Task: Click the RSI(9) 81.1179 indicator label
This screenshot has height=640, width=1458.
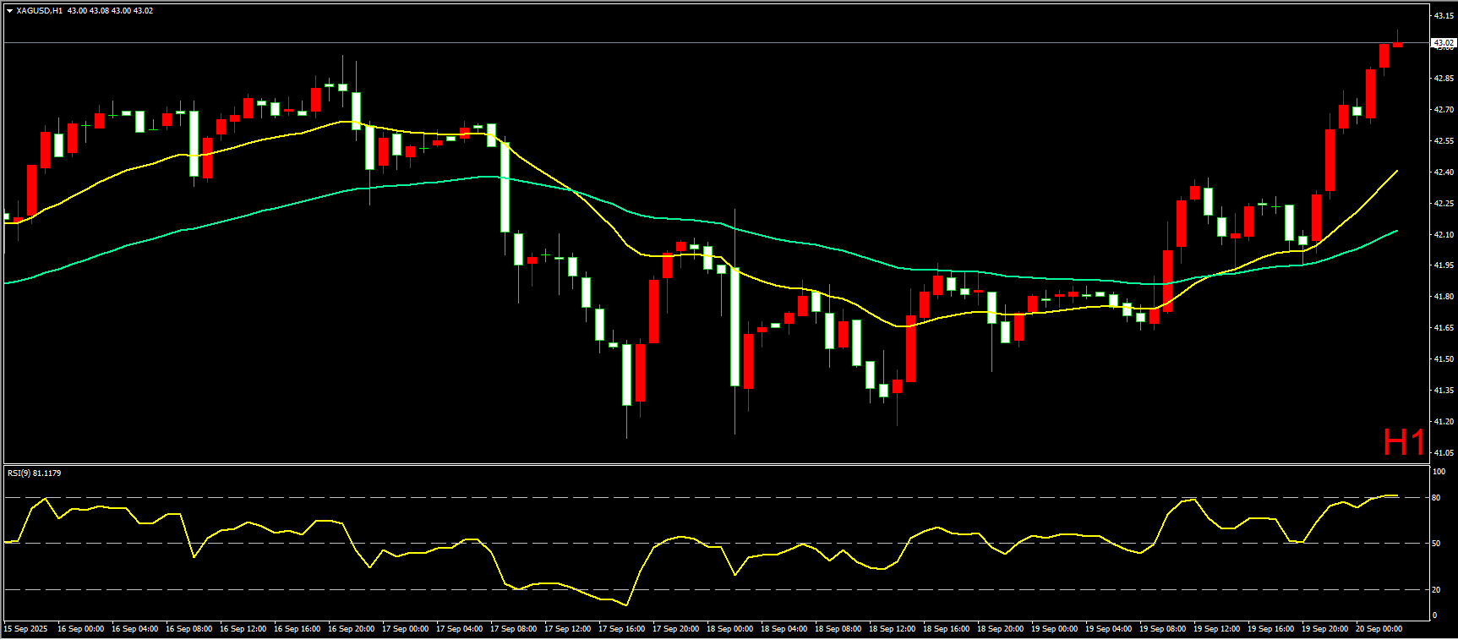Action: click(x=34, y=473)
